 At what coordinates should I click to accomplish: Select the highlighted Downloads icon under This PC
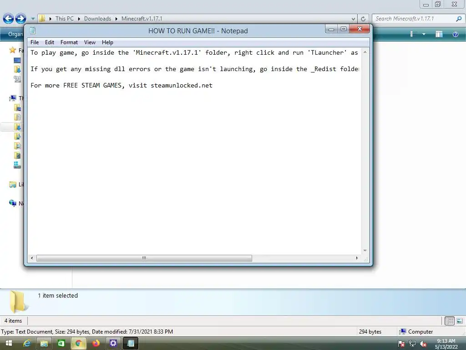17,127
